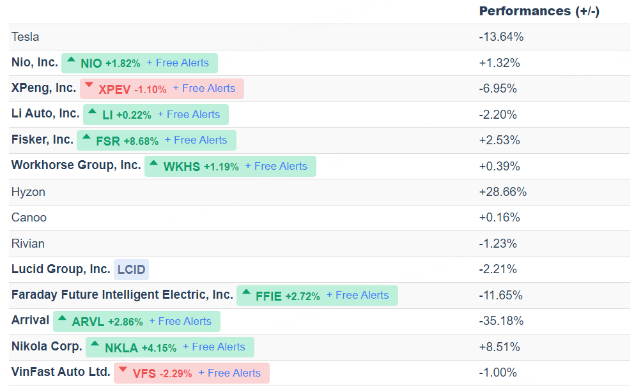Viewport: 634px width, 390px height.
Task: Click the green up arrow beside NIO
Action: [71, 60]
